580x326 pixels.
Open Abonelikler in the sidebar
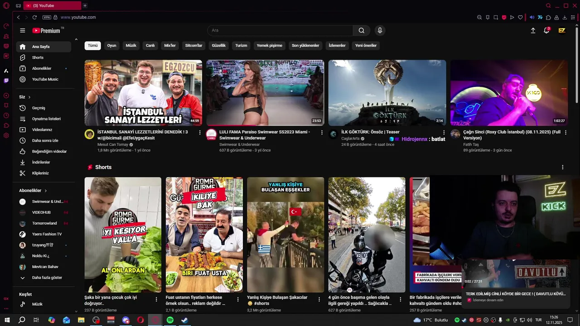pos(43,68)
